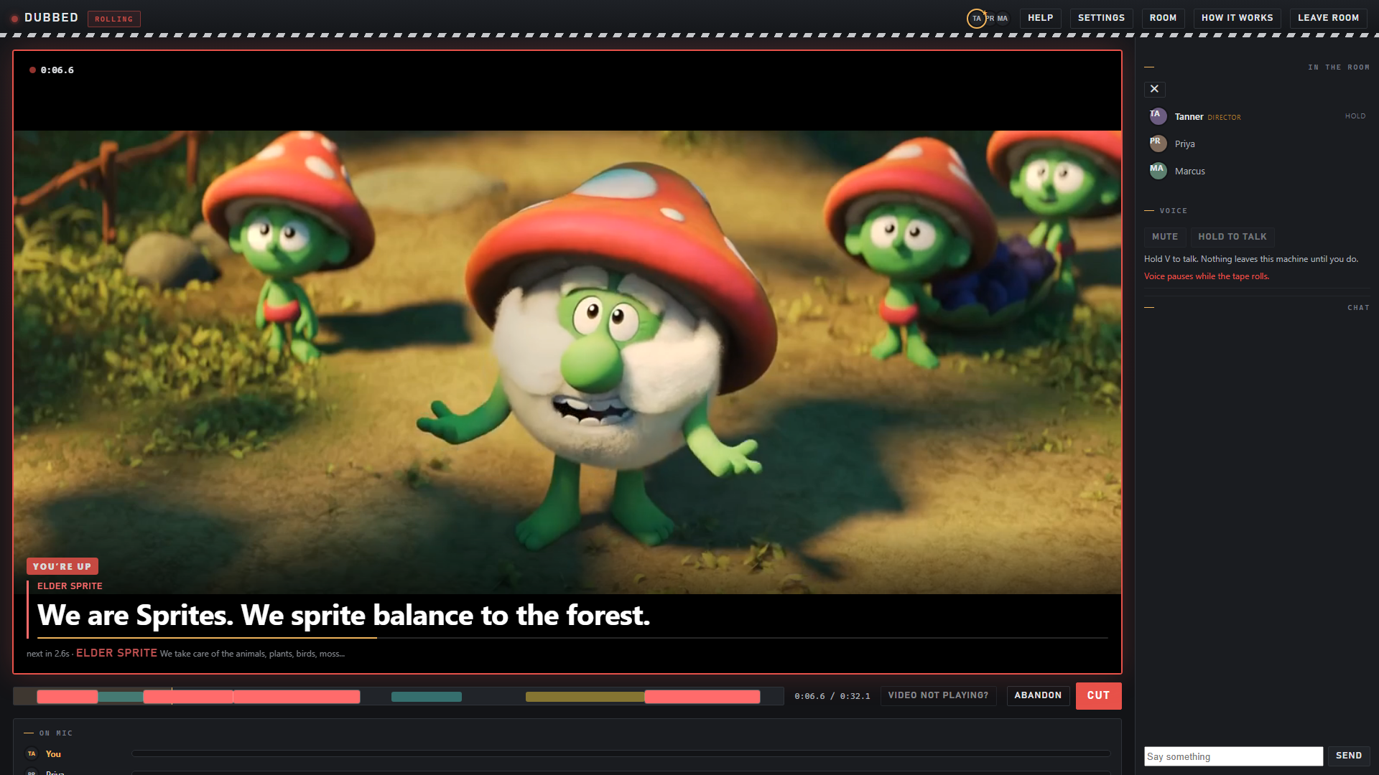Click the DIRECTOR role tag

(x=1224, y=117)
